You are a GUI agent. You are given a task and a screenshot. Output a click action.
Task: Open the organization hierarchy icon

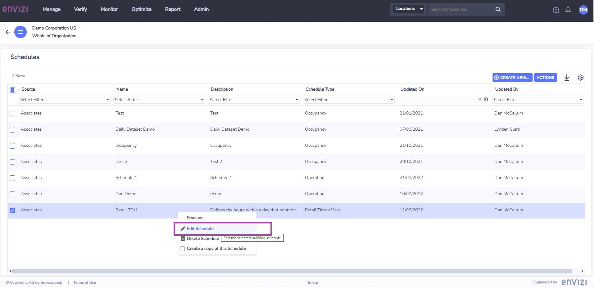568,10
